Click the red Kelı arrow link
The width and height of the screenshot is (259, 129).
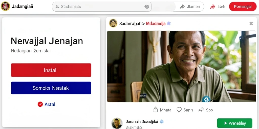(x=217, y=7)
